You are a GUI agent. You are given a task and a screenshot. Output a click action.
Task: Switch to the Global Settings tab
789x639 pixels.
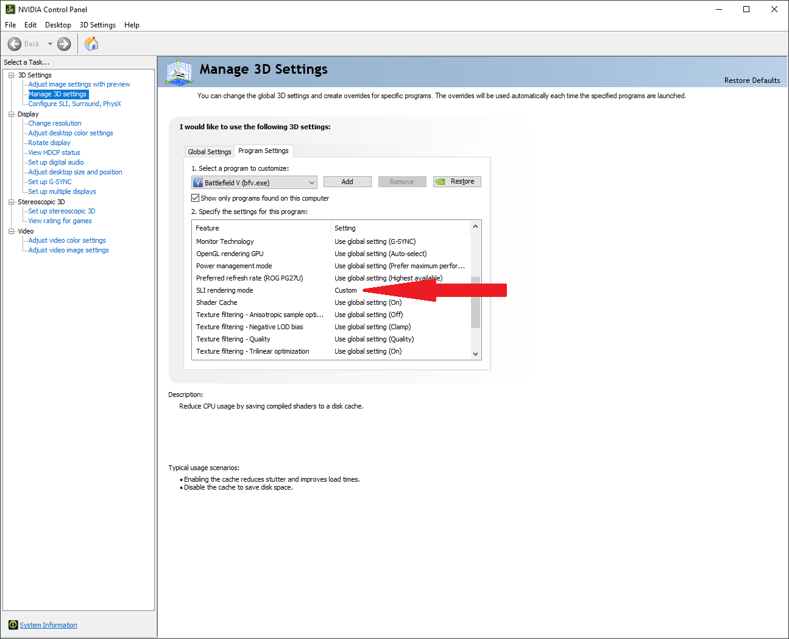point(210,152)
